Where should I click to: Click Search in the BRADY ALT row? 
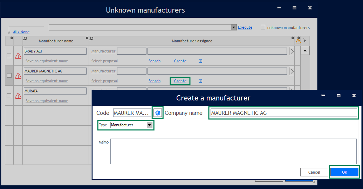154,61
